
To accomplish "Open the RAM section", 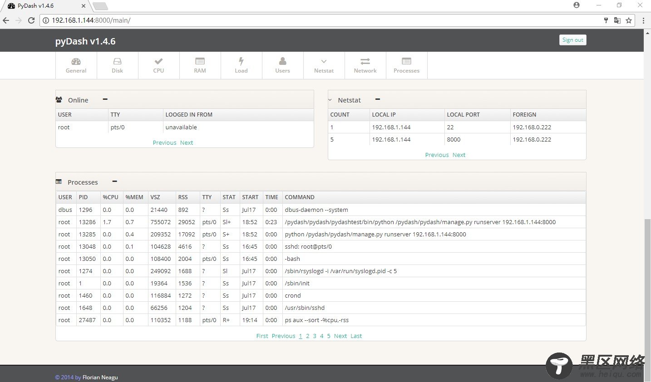I will [x=200, y=65].
